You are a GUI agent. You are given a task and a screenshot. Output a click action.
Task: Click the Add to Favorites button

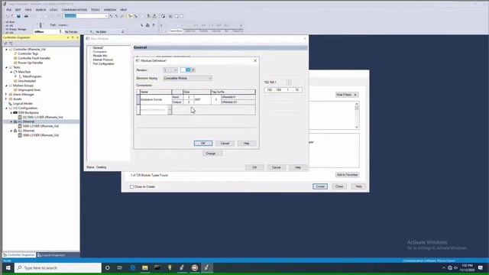pos(347,175)
